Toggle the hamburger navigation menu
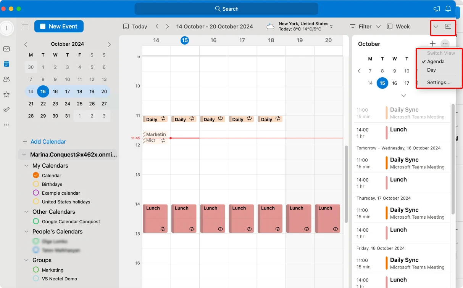This screenshot has height=288, width=463. click(x=25, y=26)
